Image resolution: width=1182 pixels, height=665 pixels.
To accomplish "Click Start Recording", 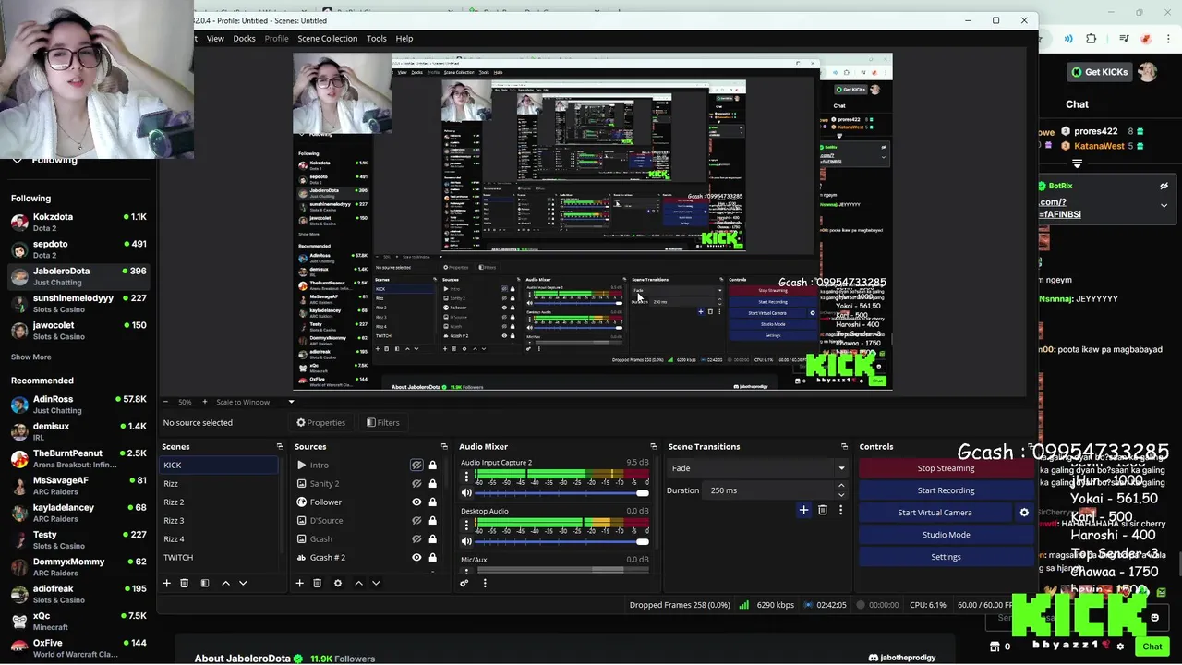I will (x=946, y=490).
